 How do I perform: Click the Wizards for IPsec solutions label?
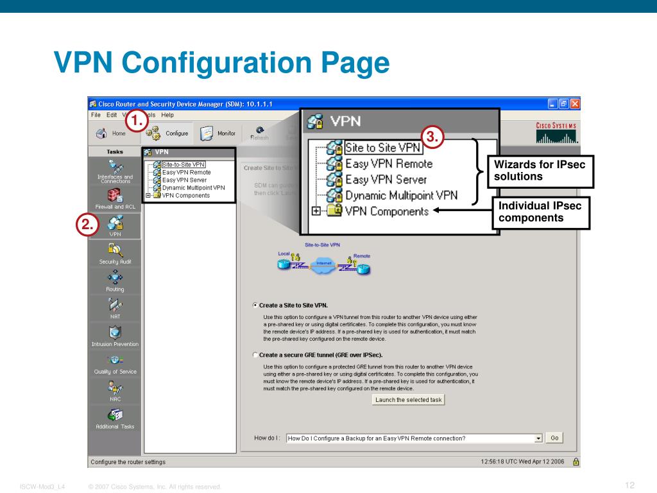click(x=540, y=171)
